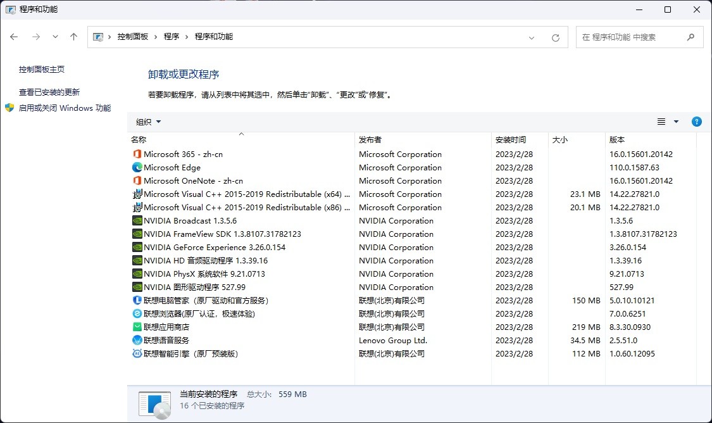Screen dimensions: 712x423
Task: Click the 联想智能引擎 icon
Action: click(x=137, y=353)
